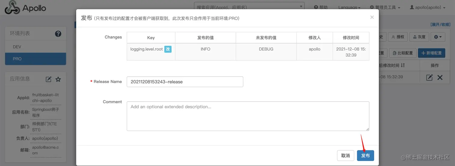Click the Apollo logo icon
Image resolution: width=455 pixels, height=166 pixels.
(x=12, y=7)
